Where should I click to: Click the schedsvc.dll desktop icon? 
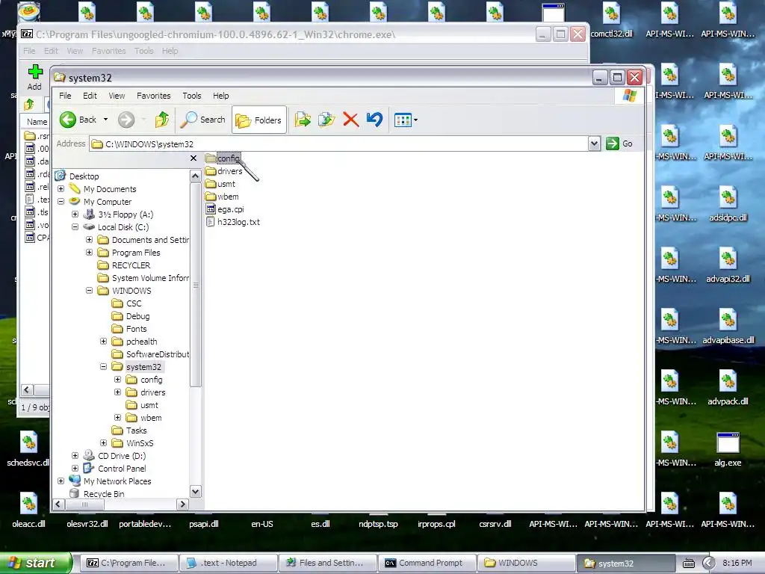[28, 449]
